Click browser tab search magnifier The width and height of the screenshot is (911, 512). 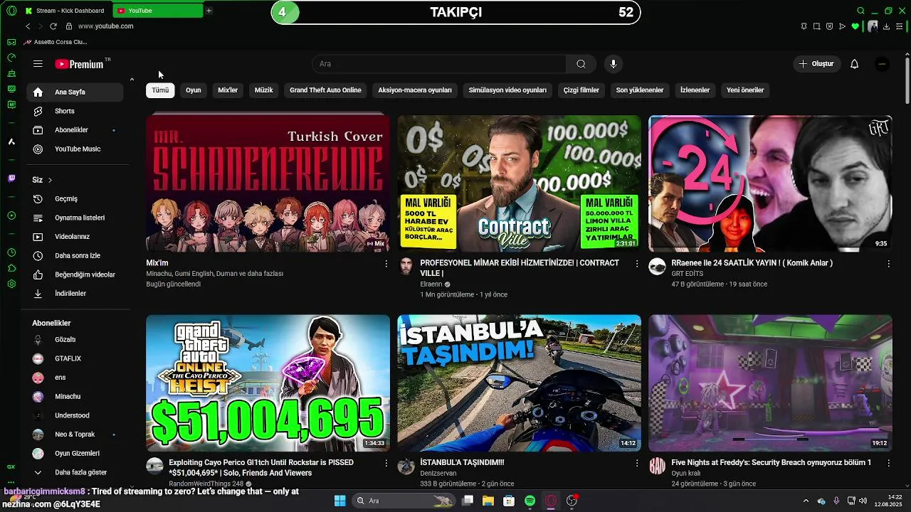[x=860, y=11]
